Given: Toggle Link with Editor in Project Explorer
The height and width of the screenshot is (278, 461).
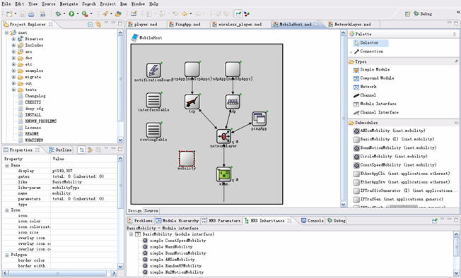Looking at the screenshot, I should click(x=98, y=24).
